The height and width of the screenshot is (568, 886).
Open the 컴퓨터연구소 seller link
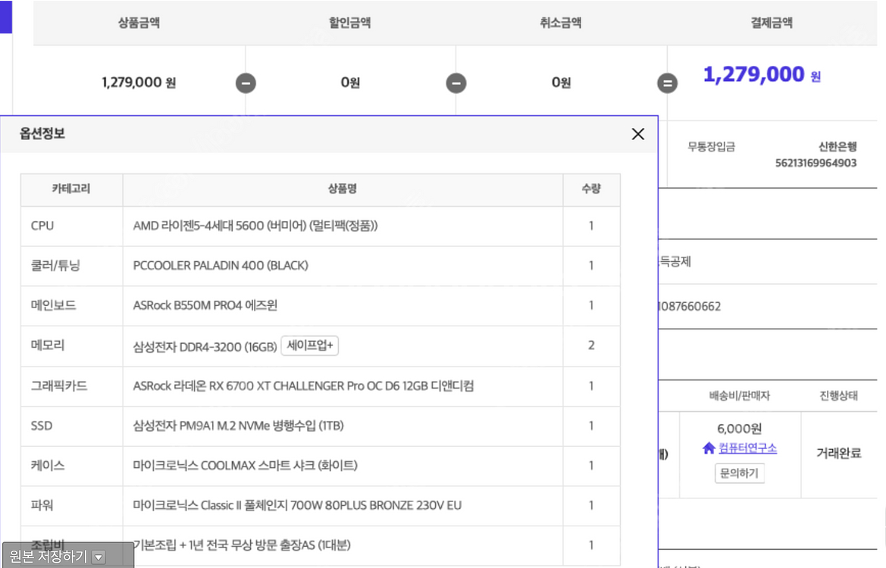(x=747, y=448)
